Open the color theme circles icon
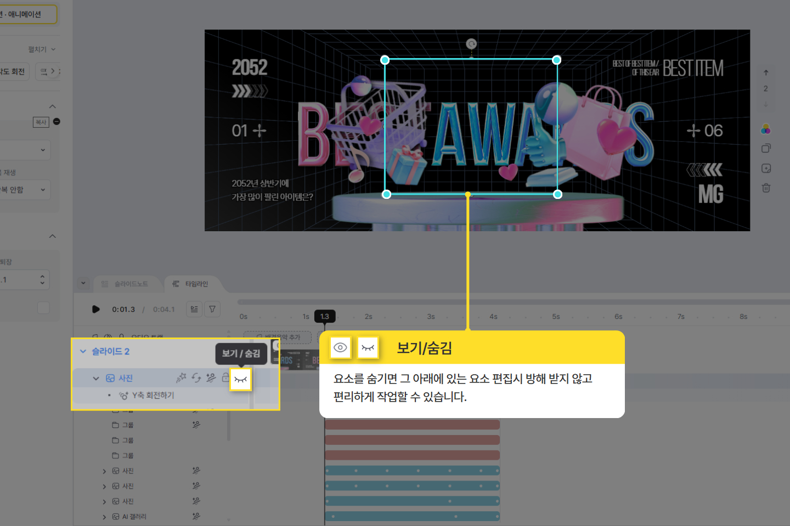Image resolution: width=790 pixels, height=526 pixels. 766,129
